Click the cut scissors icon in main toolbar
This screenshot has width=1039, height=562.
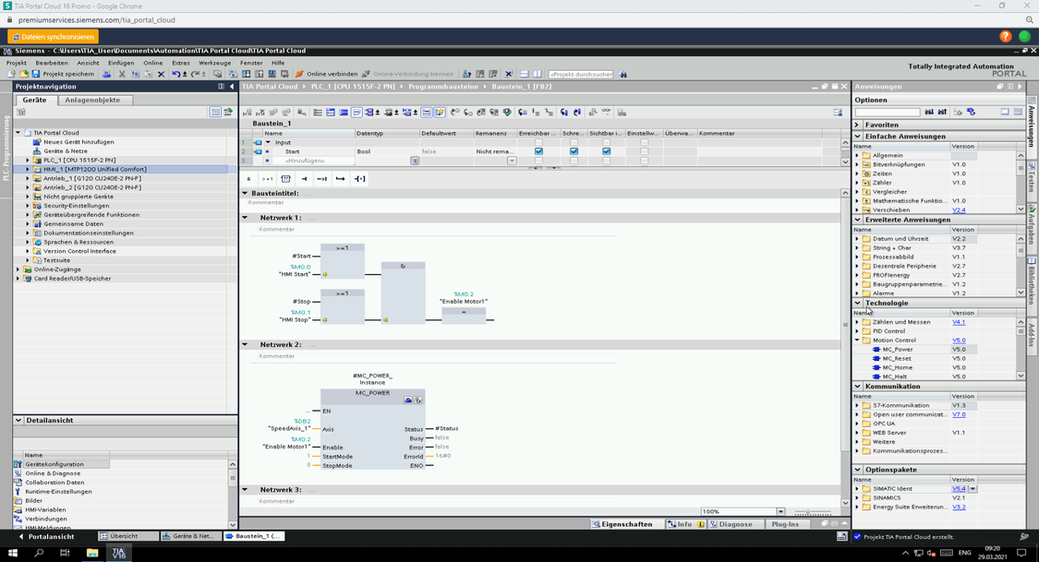coord(122,74)
